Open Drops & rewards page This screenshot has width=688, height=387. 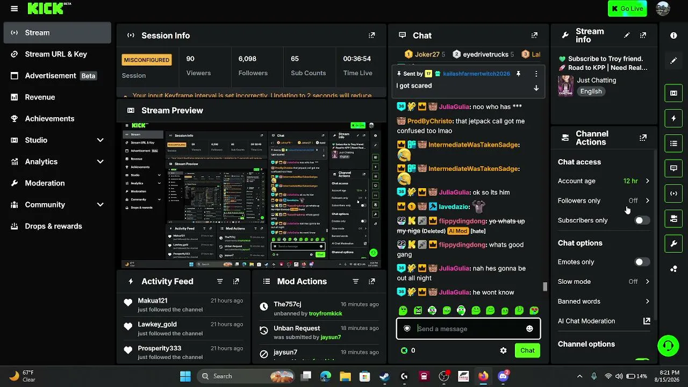(57, 226)
